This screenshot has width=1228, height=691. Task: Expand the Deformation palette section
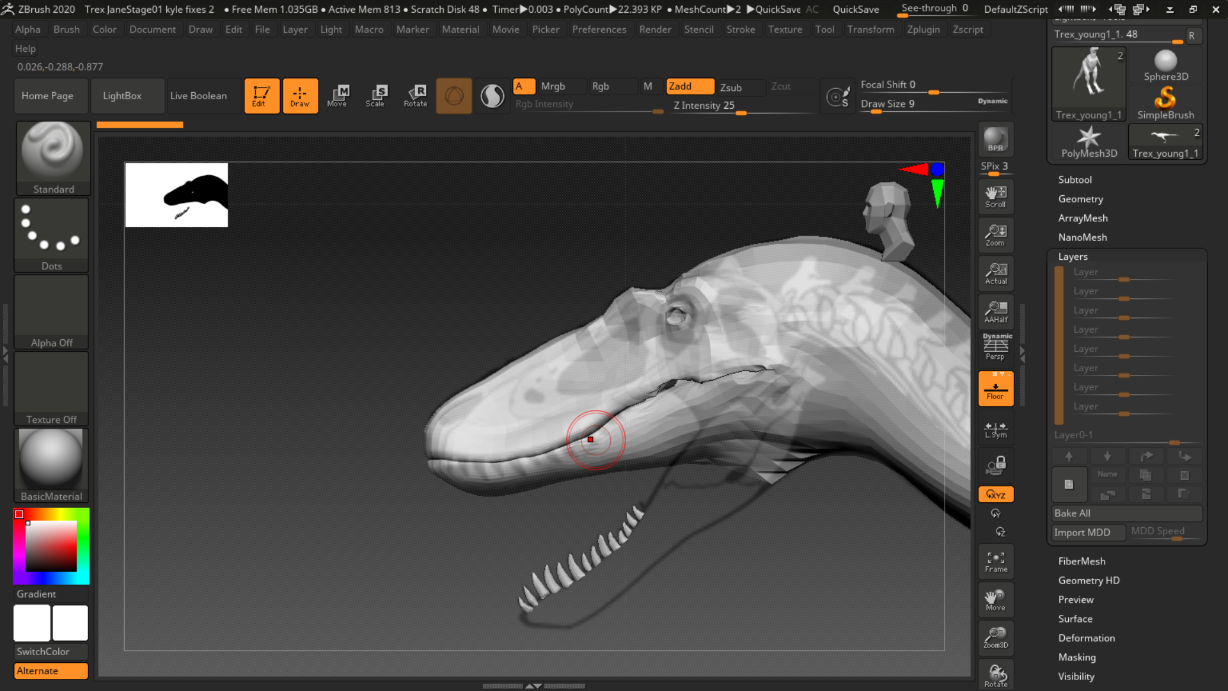coord(1086,638)
